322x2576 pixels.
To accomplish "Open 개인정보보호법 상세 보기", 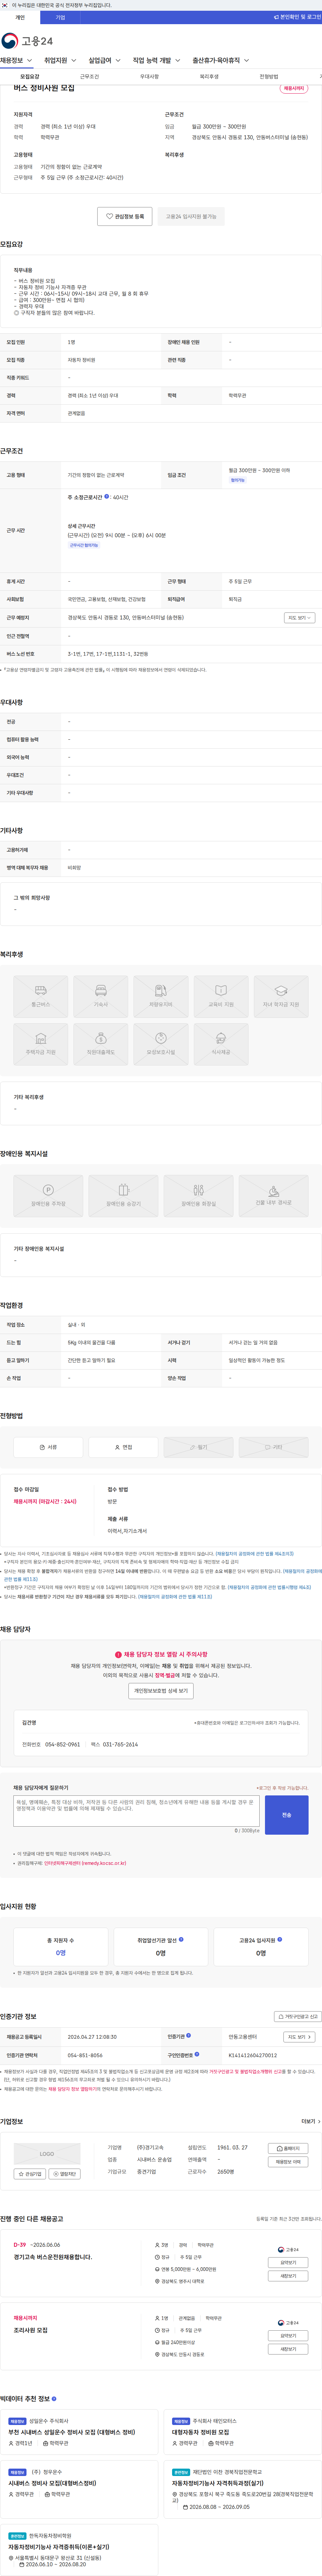I will pos(161,1691).
